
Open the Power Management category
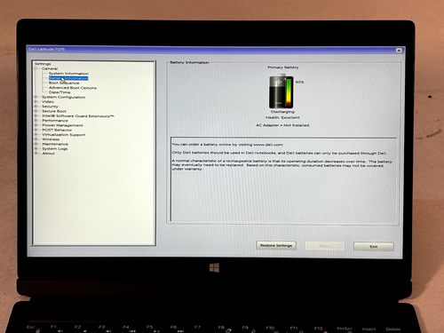click(x=62, y=125)
